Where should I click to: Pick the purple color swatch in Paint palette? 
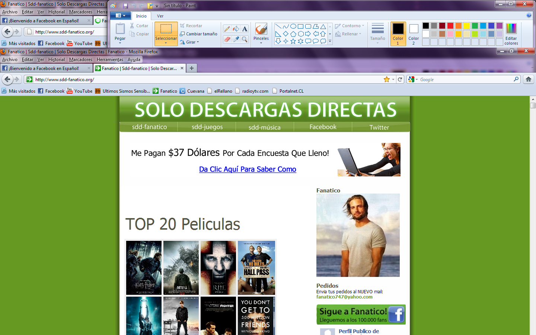click(x=500, y=26)
